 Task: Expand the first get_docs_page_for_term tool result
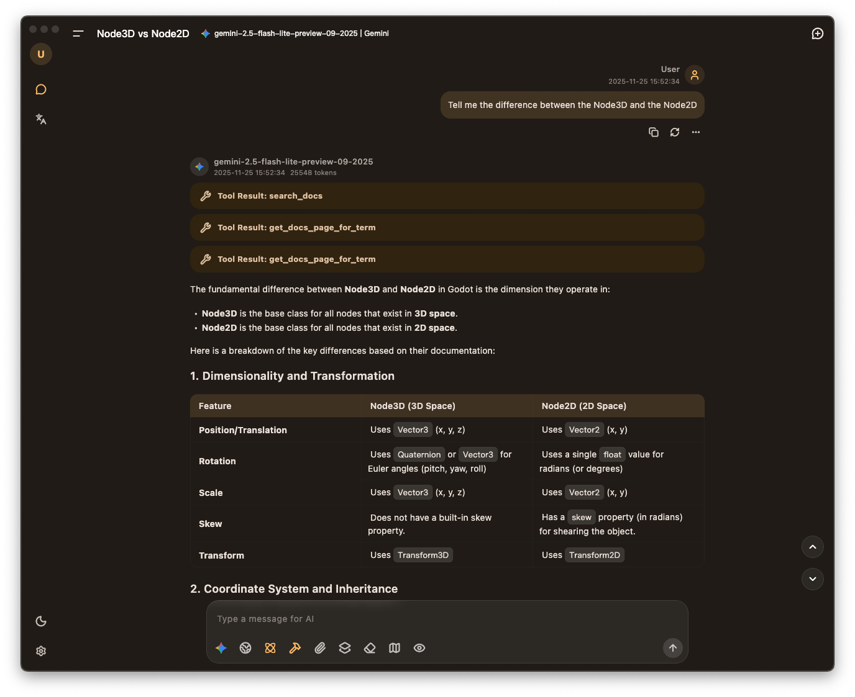coord(447,228)
